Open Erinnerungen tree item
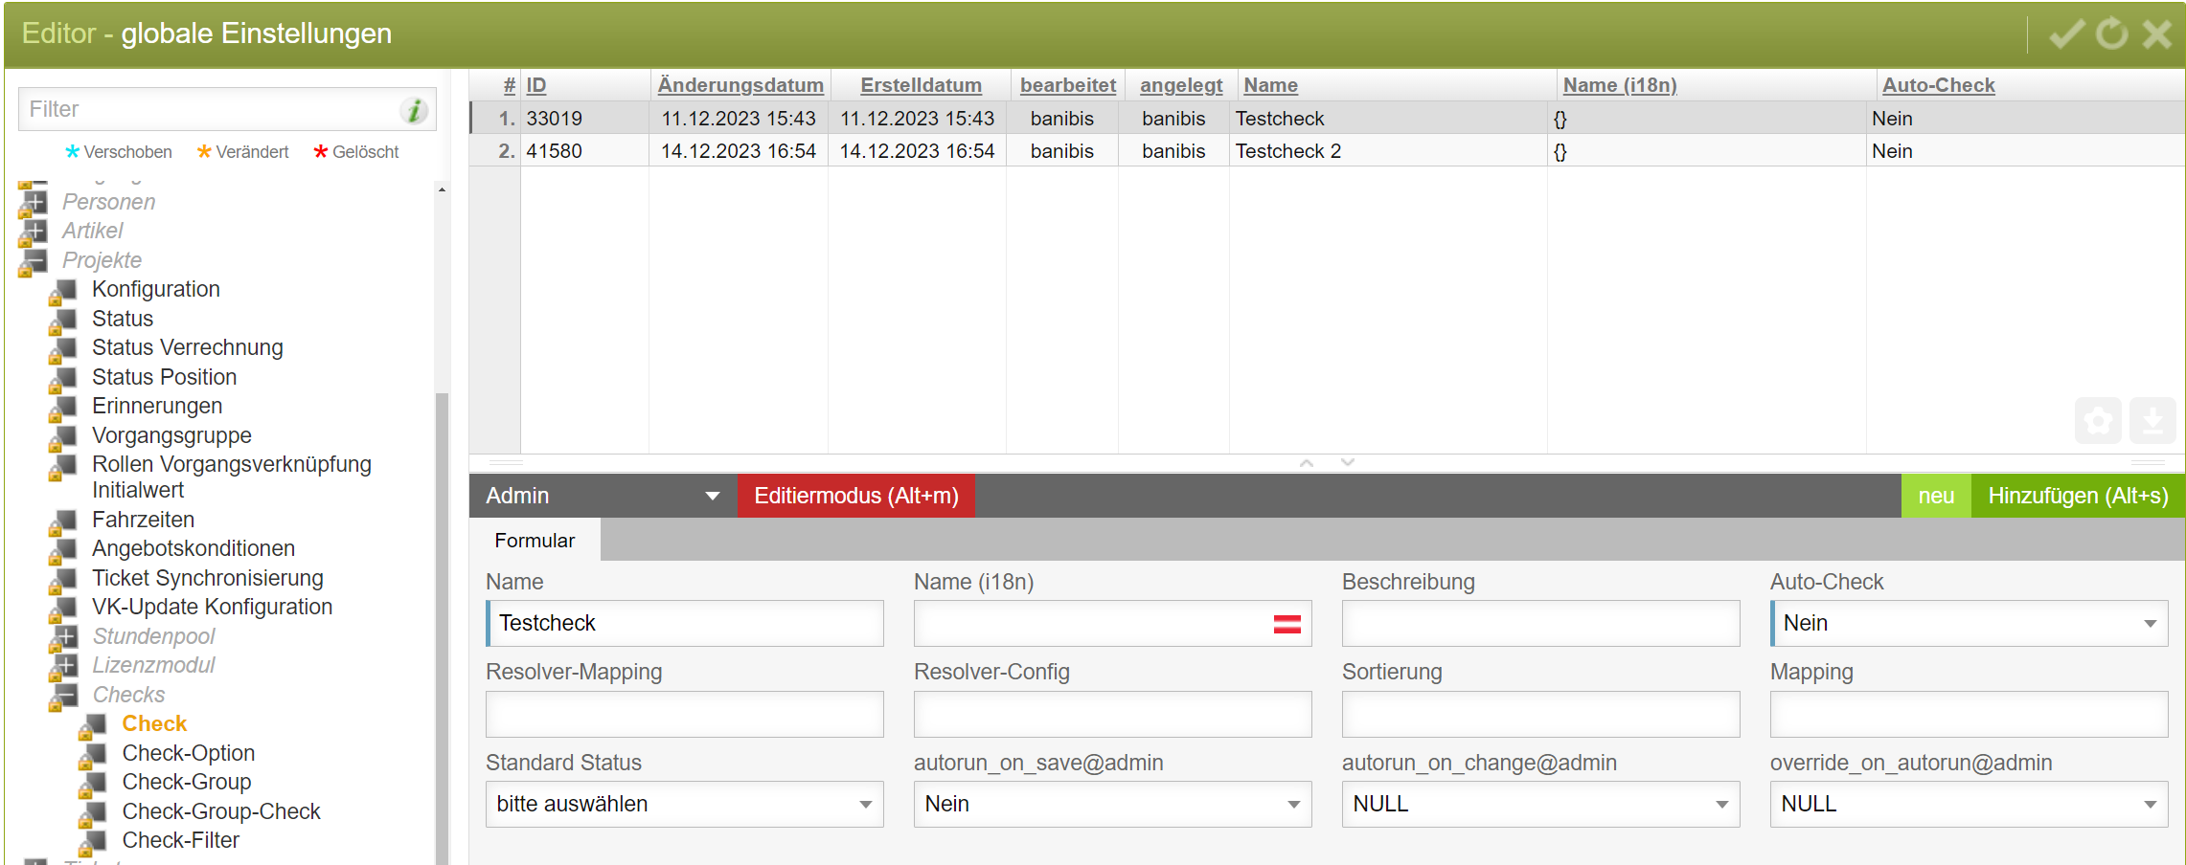Image resolution: width=2186 pixels, height=865 pixels. pos(157,406)
